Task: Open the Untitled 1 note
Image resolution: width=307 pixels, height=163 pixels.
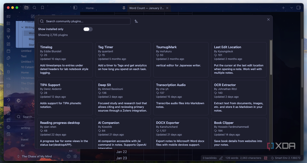Action: [x=27, y=62]
